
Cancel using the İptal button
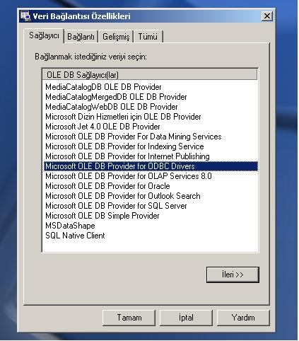[x=186, y=318]
